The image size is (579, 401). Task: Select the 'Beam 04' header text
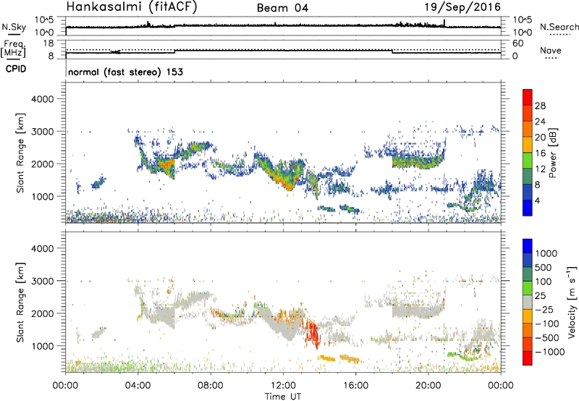(x=282, y=8)
